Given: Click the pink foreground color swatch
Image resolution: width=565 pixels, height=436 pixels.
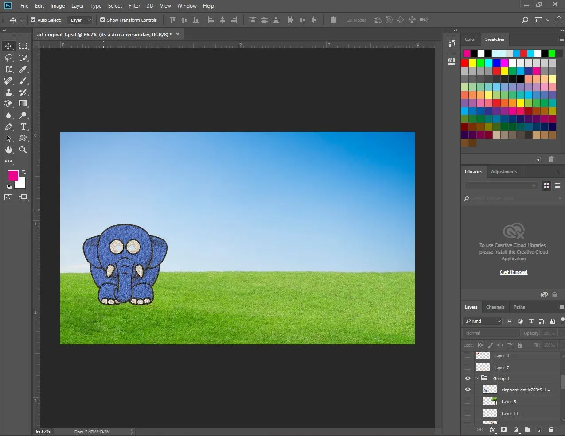Looking at the screenshot, I should tap(13, 176).
